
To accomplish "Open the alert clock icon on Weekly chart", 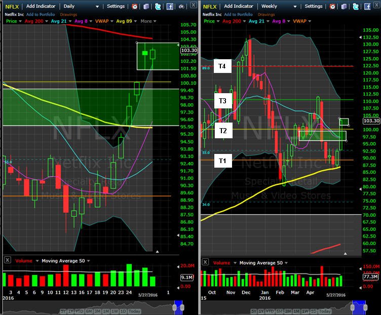I will point(332,7).
